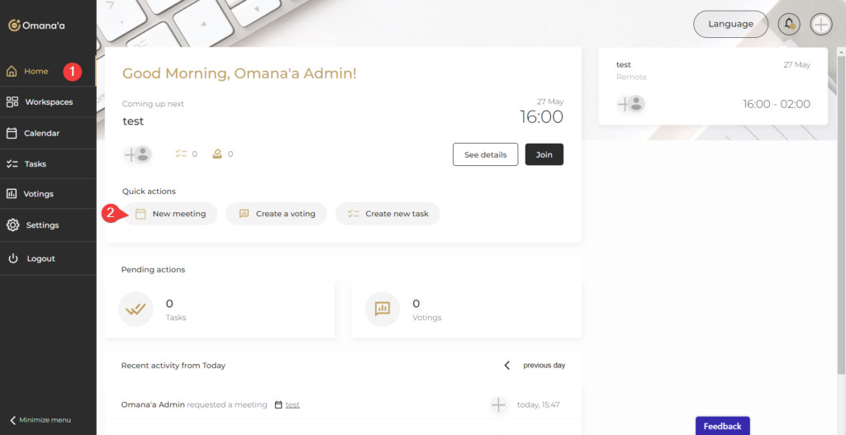Open Calendar from sidebar
The image size is (846, 435).
(x=41, y=133)
